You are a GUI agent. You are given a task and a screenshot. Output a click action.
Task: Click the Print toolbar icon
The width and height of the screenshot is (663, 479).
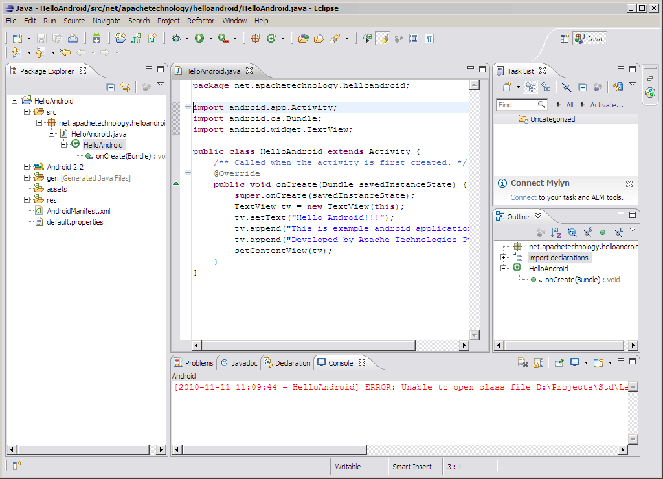pos(73,38)
